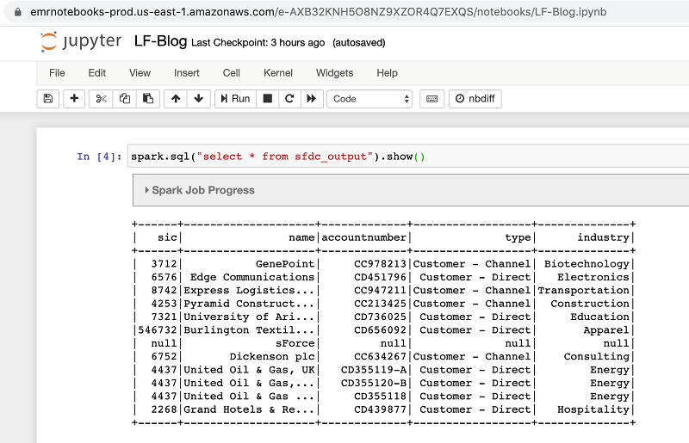The image size is (689, 443).
Task: Click the University of Ari... entry
Action: coord(249,317)
